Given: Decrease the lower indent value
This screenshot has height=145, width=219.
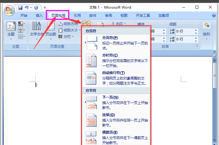Looking at the screenshot, I should (x=164, y=41).
